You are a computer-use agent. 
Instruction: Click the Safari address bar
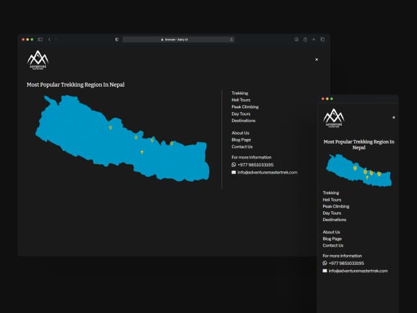click(177, 39)
